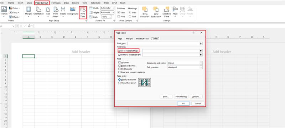Image resolution: width=285 pixels, height=128 pixels.
Task: Open the Page Setup group dialog launcher
Action: tap(86, 21)
